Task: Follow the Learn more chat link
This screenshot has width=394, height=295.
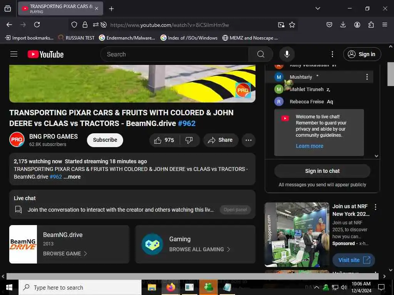Action: pyautogui.click(x=309, y=146)
